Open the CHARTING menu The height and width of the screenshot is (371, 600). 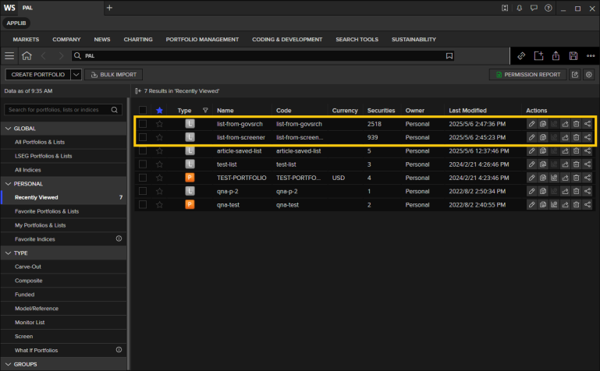tap(138, 39)
